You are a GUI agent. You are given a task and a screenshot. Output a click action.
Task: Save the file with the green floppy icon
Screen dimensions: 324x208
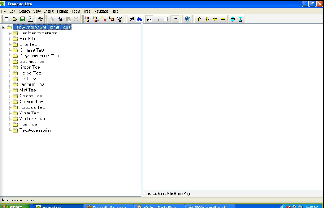click(x=22, y=19)
